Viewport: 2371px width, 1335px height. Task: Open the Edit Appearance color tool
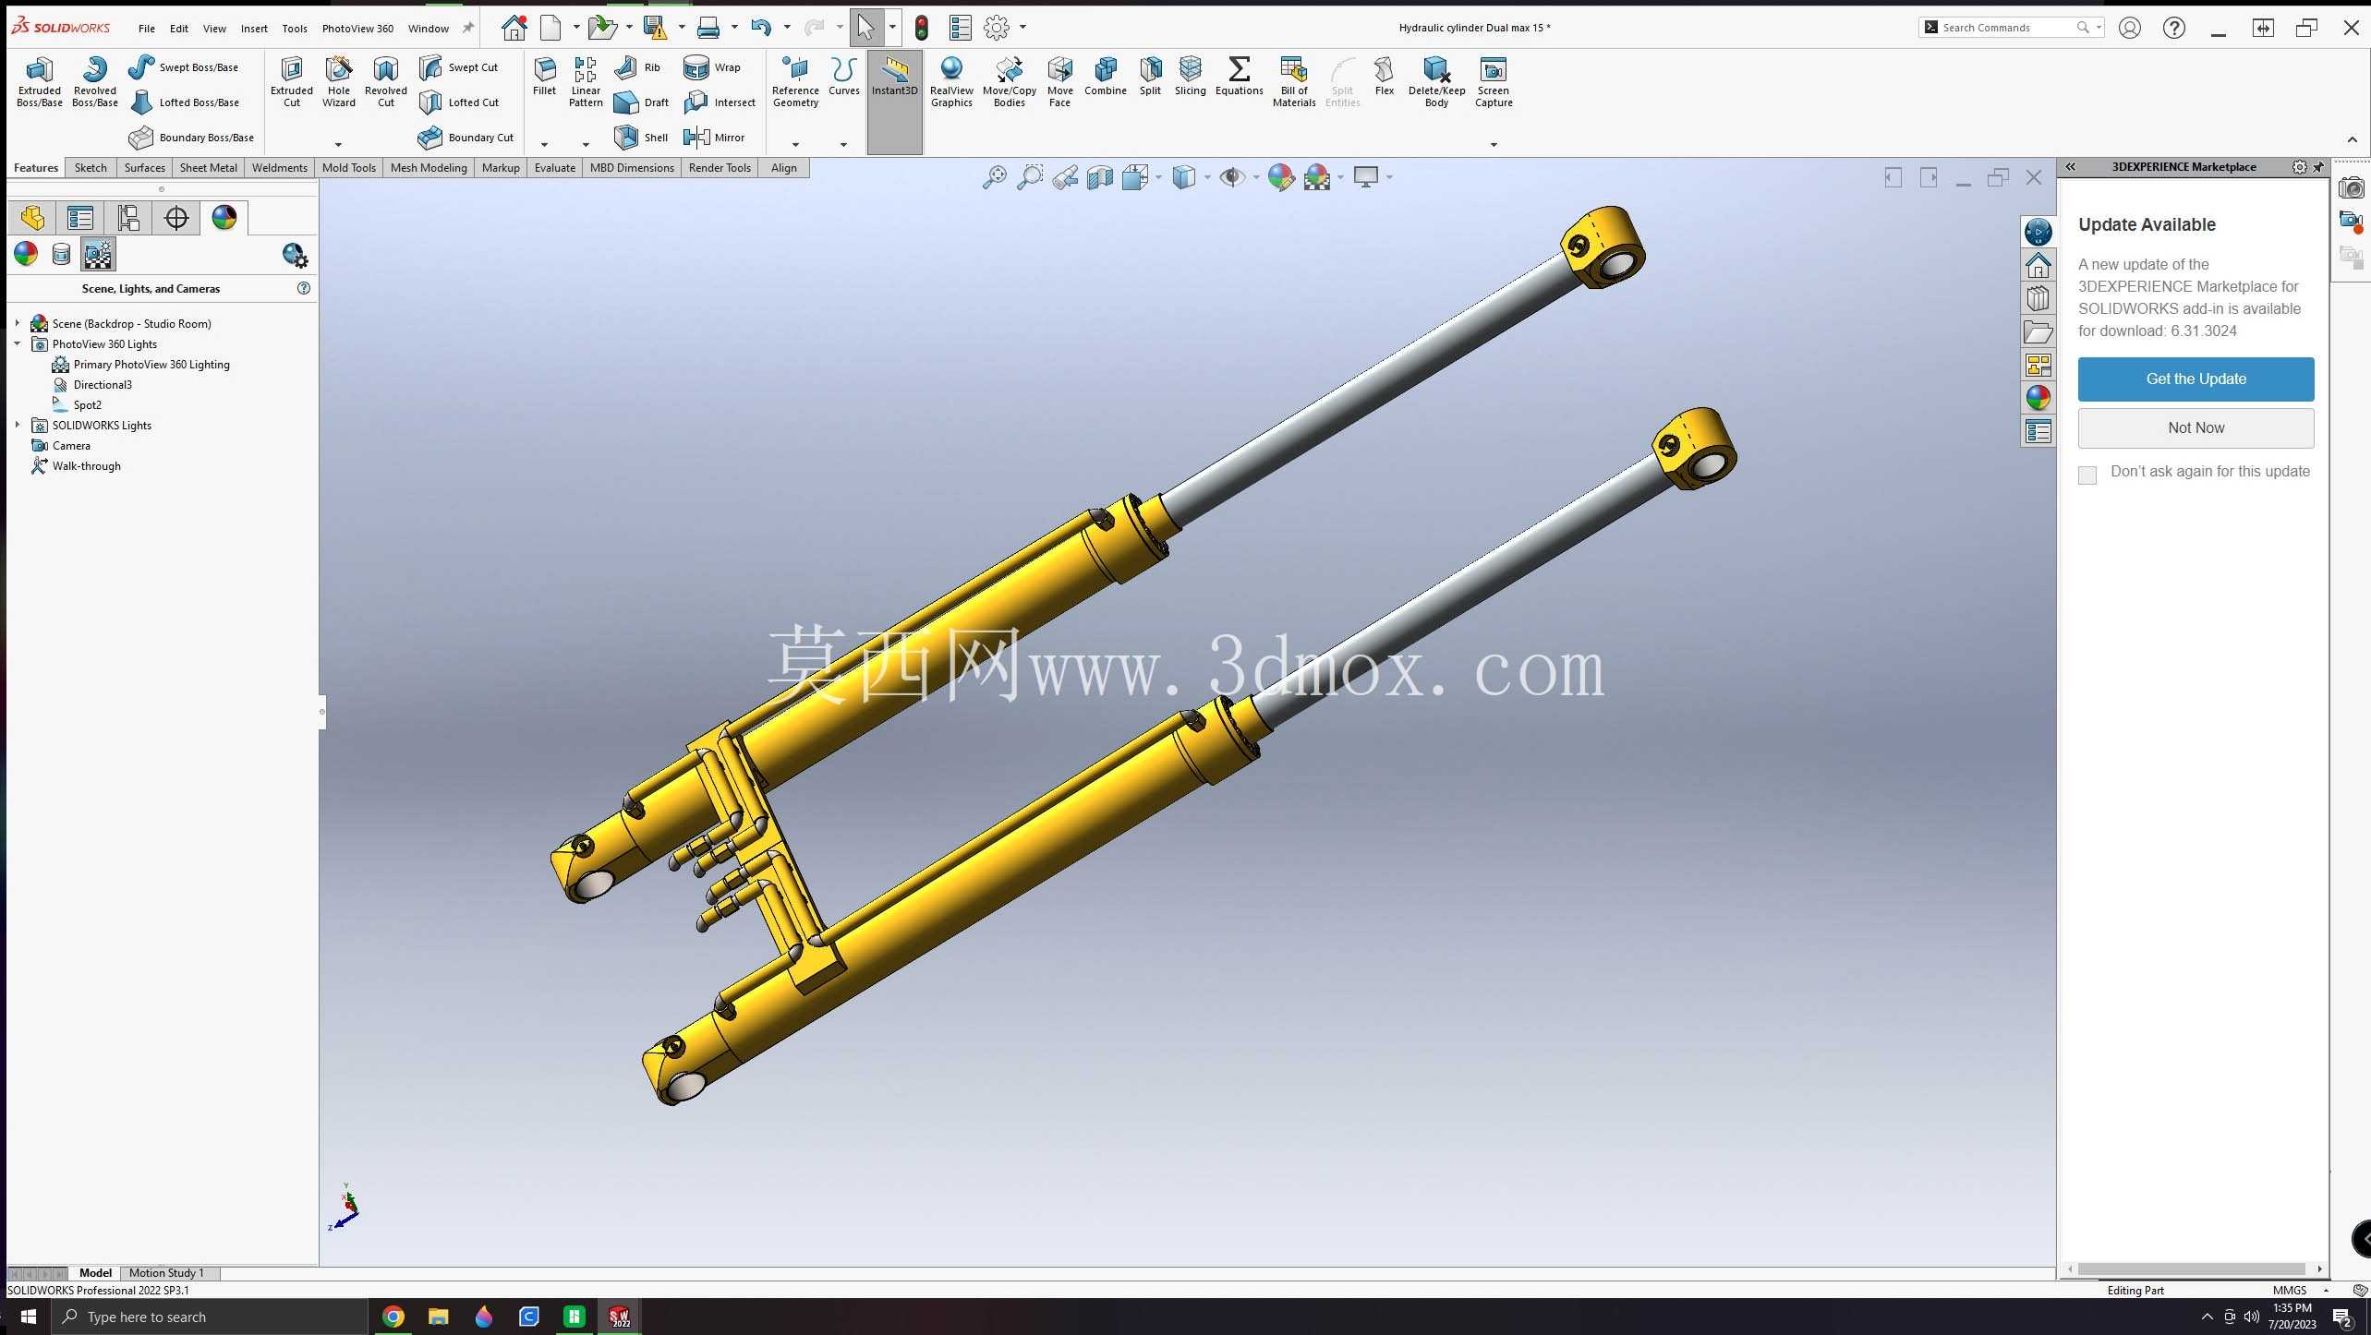point(1280,177)
